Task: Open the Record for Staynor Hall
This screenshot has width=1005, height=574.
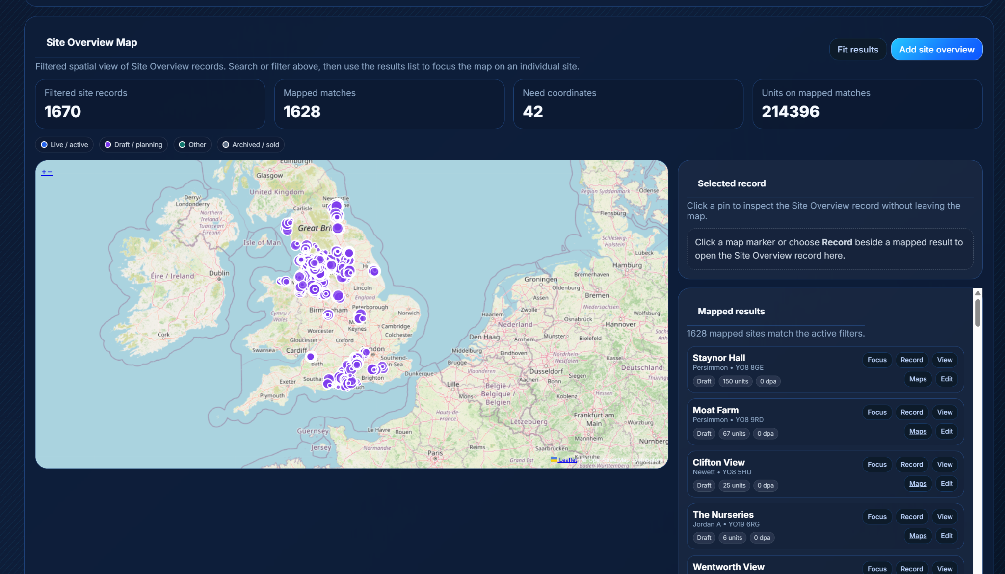Action: coord(912,360)
